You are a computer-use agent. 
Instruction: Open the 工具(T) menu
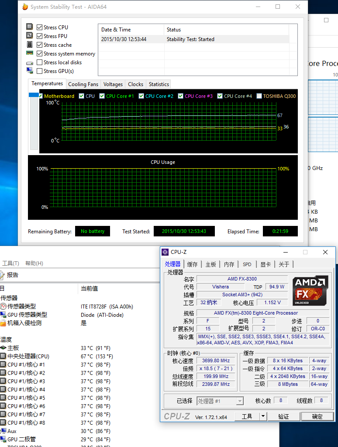tap(10, 263)
